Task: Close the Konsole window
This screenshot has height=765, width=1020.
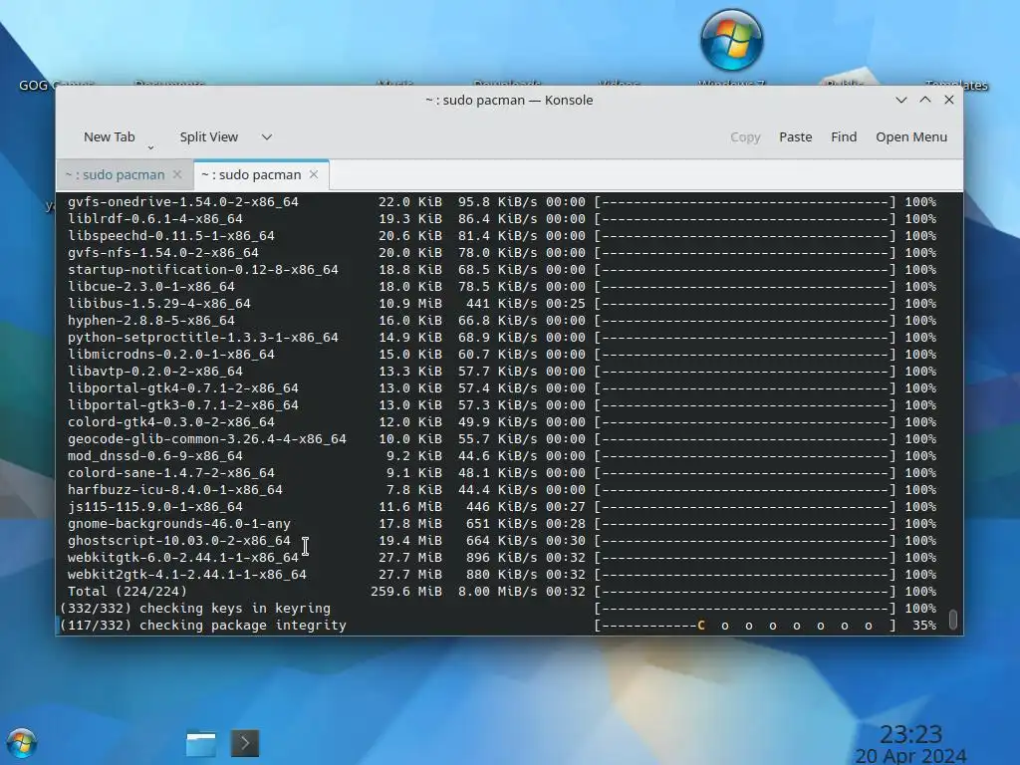Action: [949, 100]
